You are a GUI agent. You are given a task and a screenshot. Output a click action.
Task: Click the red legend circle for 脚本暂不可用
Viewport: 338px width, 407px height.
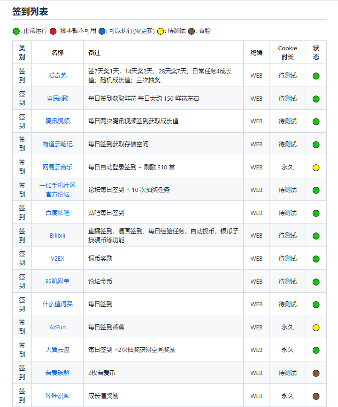coord(53,31)
